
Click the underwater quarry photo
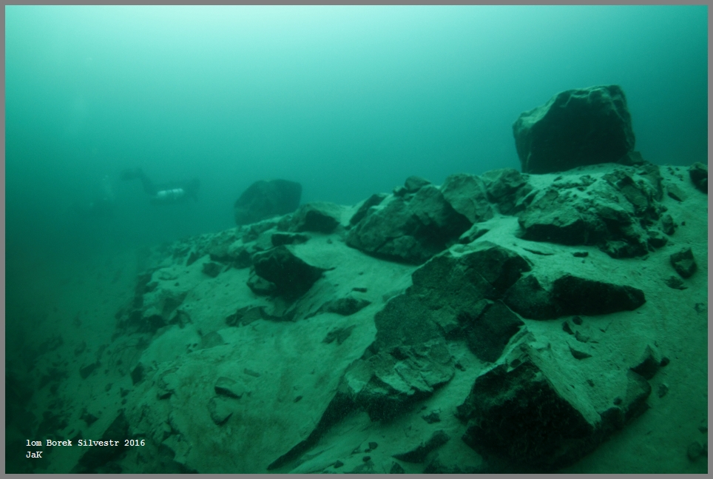(x=356, y=240)
